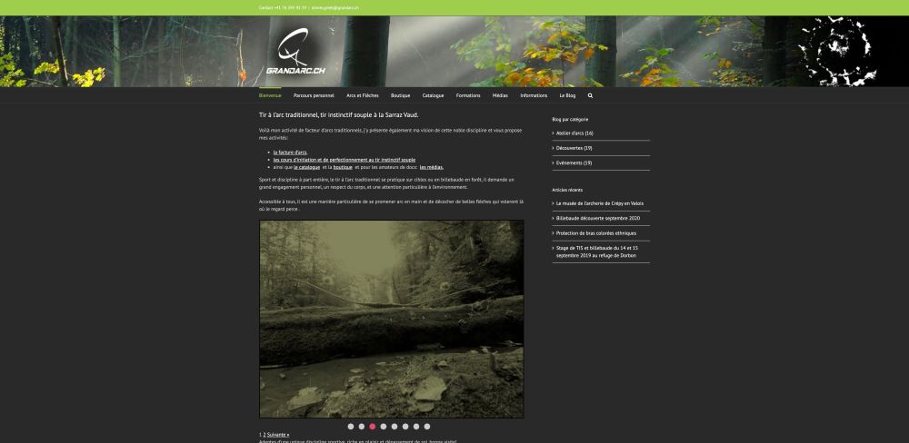Select the fourth slideshow dot
909x443 pixels.
[x=384, y=427]
